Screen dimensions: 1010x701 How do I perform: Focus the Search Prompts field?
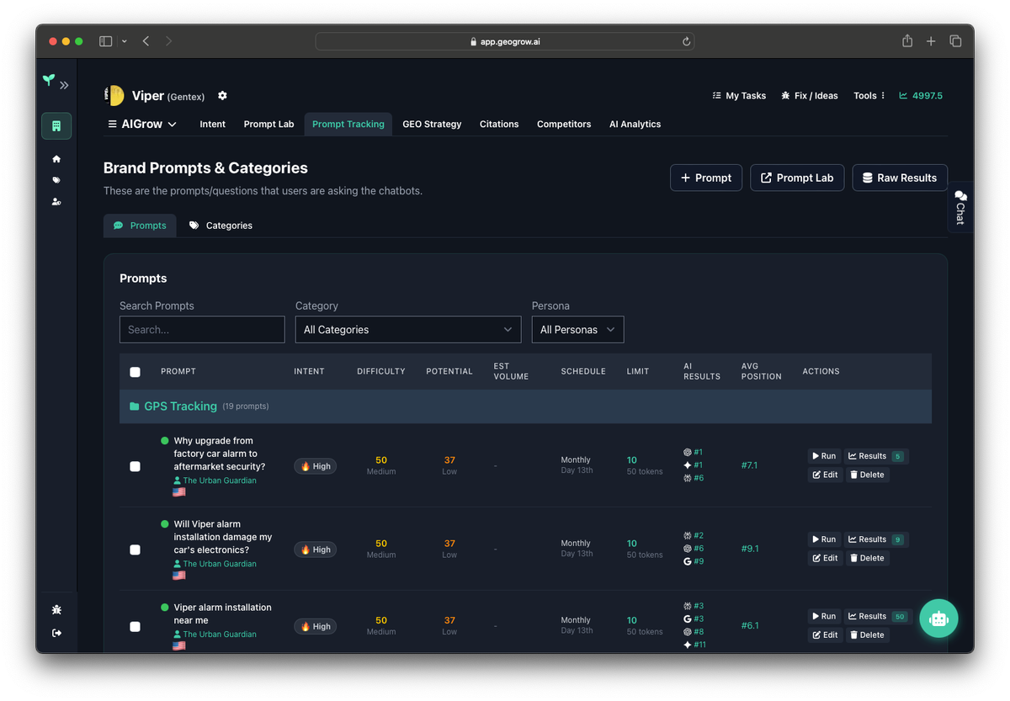[202, 330]
